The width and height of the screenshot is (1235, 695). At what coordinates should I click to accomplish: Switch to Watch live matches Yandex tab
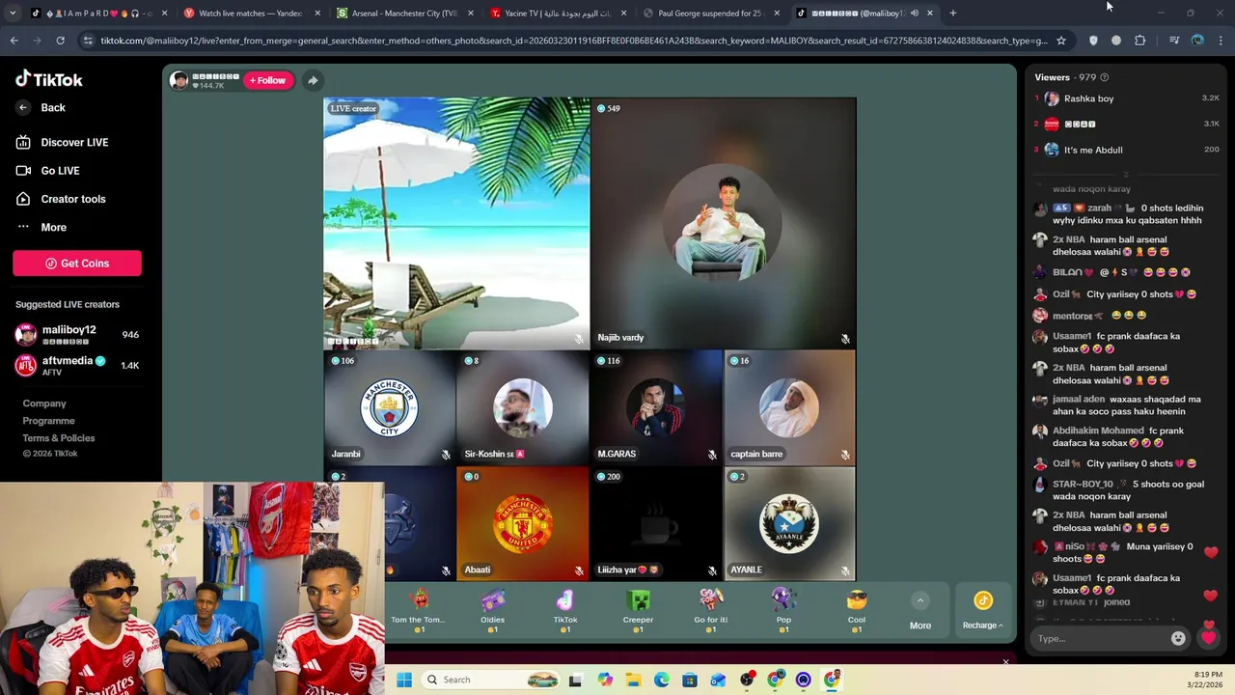[251, 14]
